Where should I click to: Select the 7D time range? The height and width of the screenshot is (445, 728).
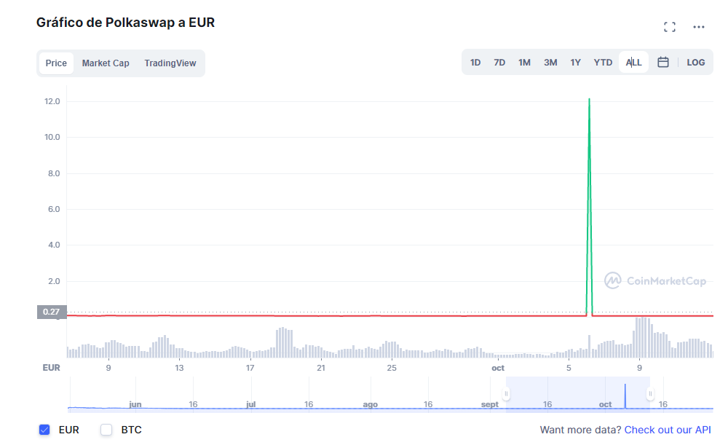click(499, 63)
